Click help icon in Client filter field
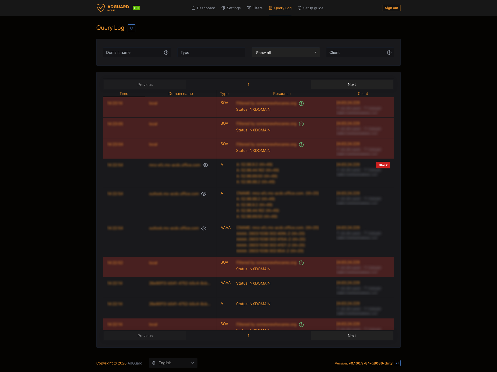This screenshot has width=497, height=372. point(389,53)
